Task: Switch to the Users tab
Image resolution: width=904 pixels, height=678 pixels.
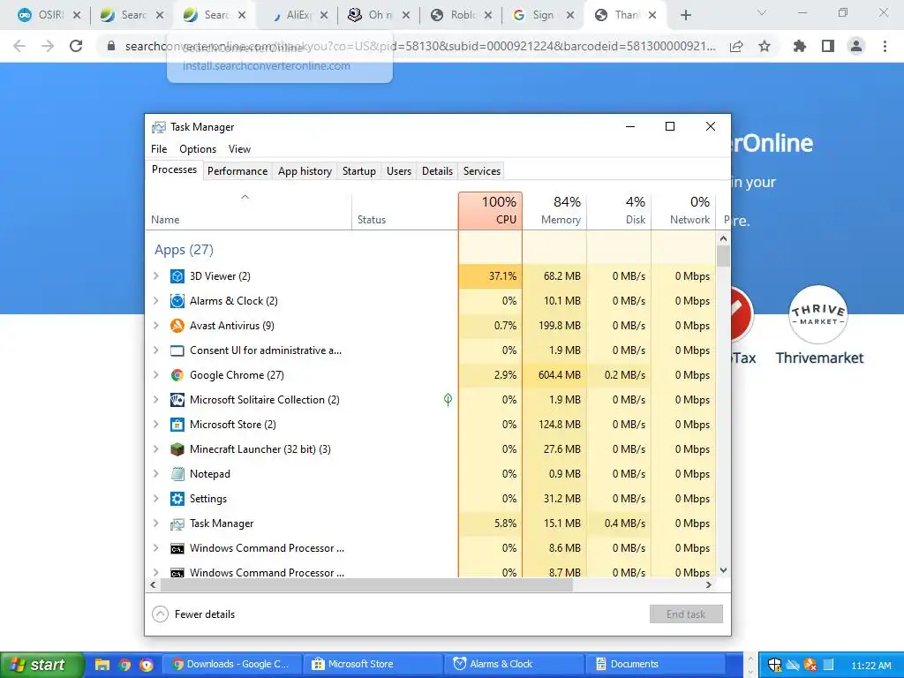Action: click(x=399, y=171)
